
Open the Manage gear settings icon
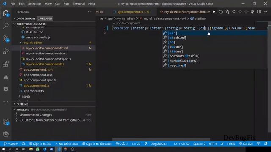(x=6, y=134)
